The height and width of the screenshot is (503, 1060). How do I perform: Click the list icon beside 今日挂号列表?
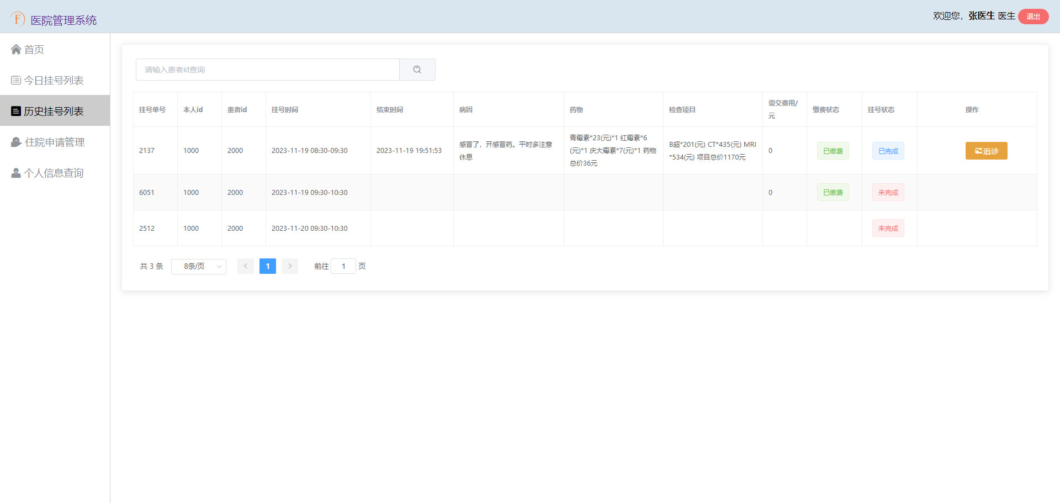click(x=16, y=81)
